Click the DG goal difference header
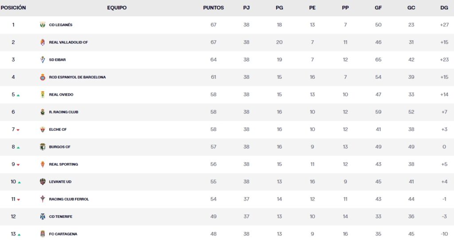Viewport: 454px width, 240px height. (x=444, y=8)
